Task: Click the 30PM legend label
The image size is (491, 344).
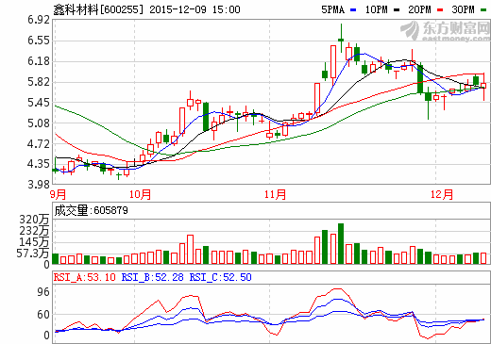Action: coord(463,9)
